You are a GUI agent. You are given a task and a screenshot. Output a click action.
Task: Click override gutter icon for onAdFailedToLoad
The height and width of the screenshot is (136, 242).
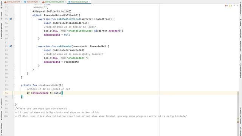pyautogui.click(x=11, y=19)
